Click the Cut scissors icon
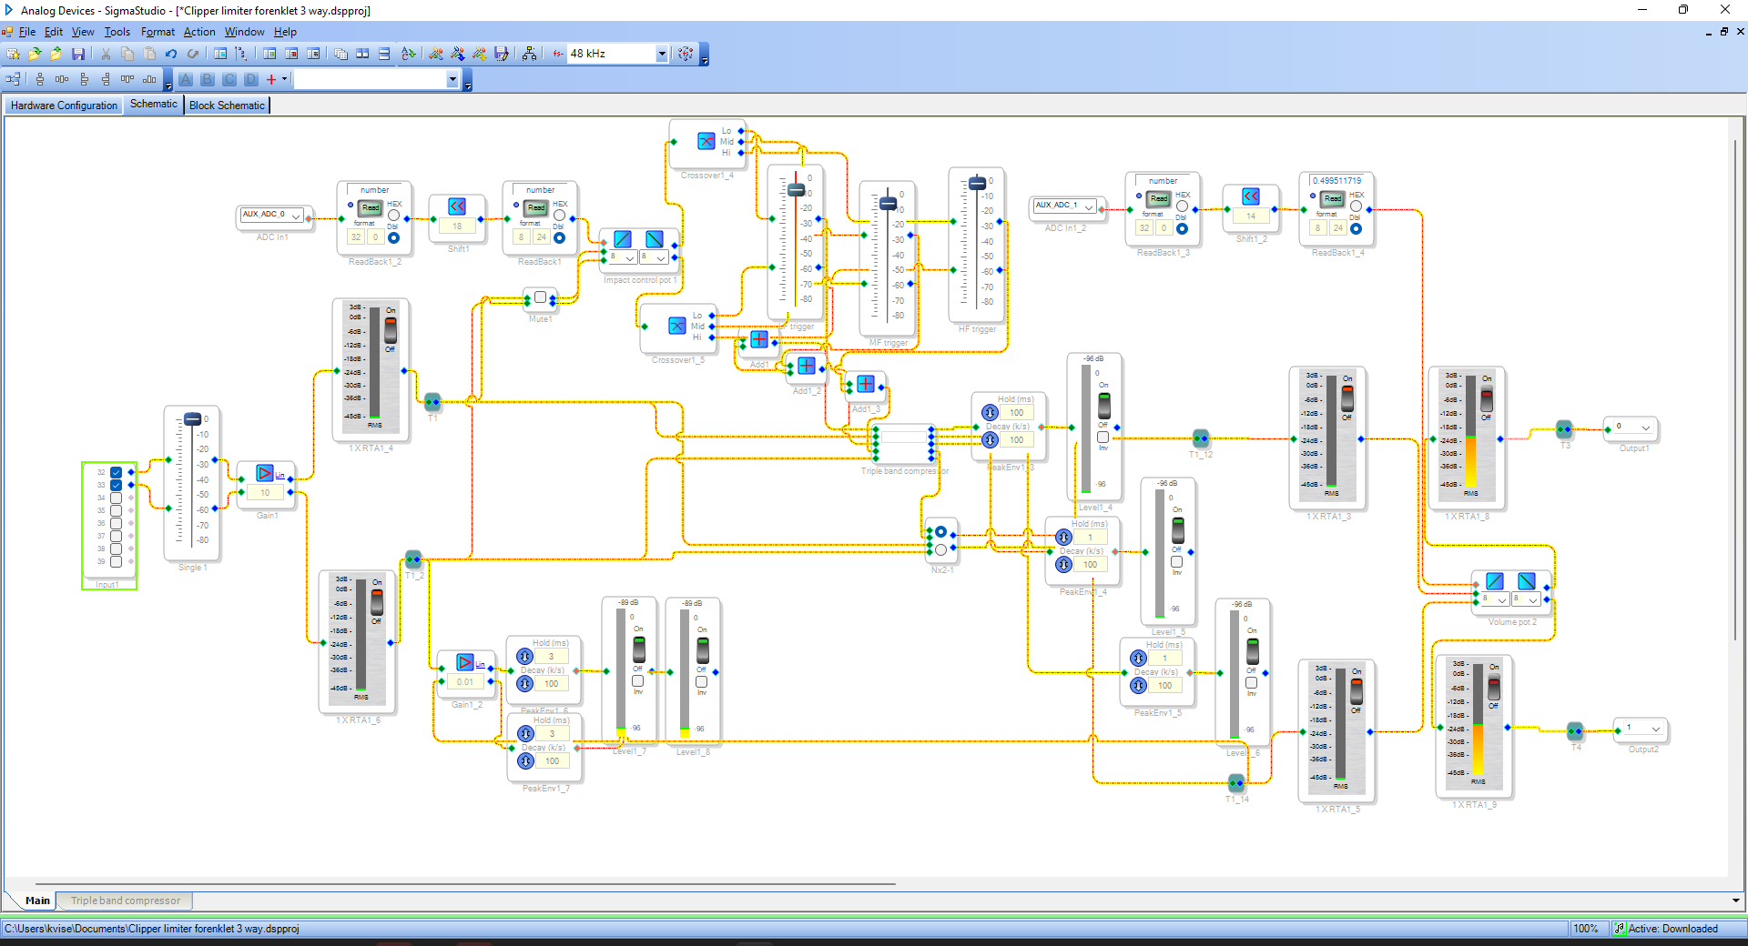This screenshot has width=1748, height=946. click(x=106, y=54)
